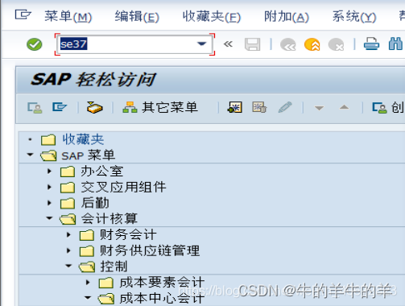Collapse the 控制 folder
Image resolution: width=405 pixels, height=306 pixels.
coord(68,266)
